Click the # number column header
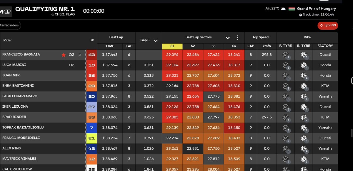The width and height of the screenshot is (353, 171). click(x=92, y=40)
